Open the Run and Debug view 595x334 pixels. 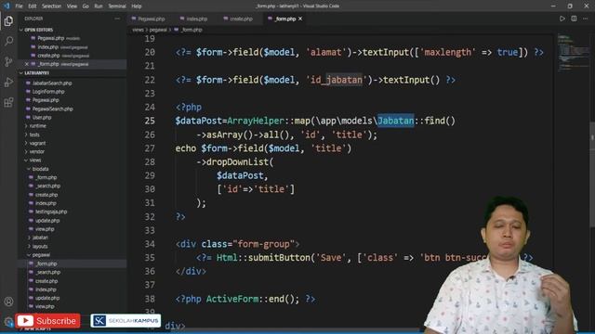pos(8,82)
